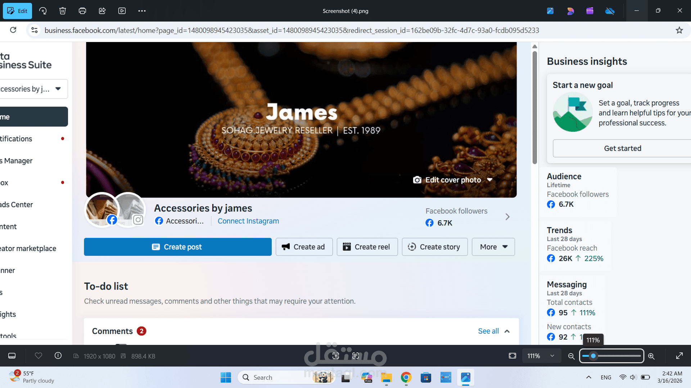The image size is (691, 388).
Task: Collapse the Comments section with the chevron
Action: [x=507, y=331]
